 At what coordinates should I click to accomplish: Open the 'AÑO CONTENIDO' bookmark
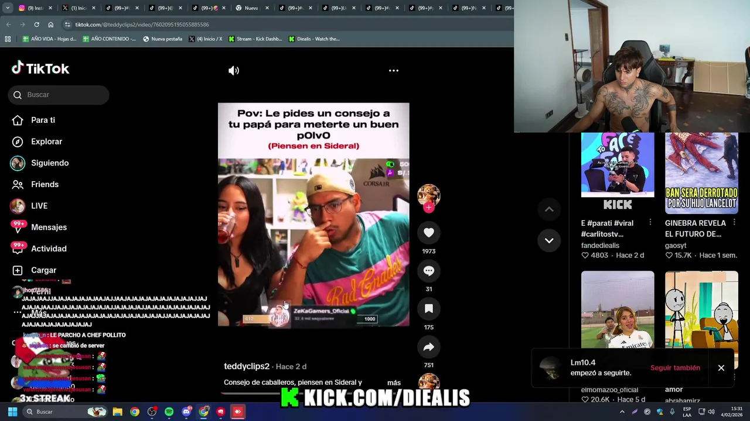(110, 39)
